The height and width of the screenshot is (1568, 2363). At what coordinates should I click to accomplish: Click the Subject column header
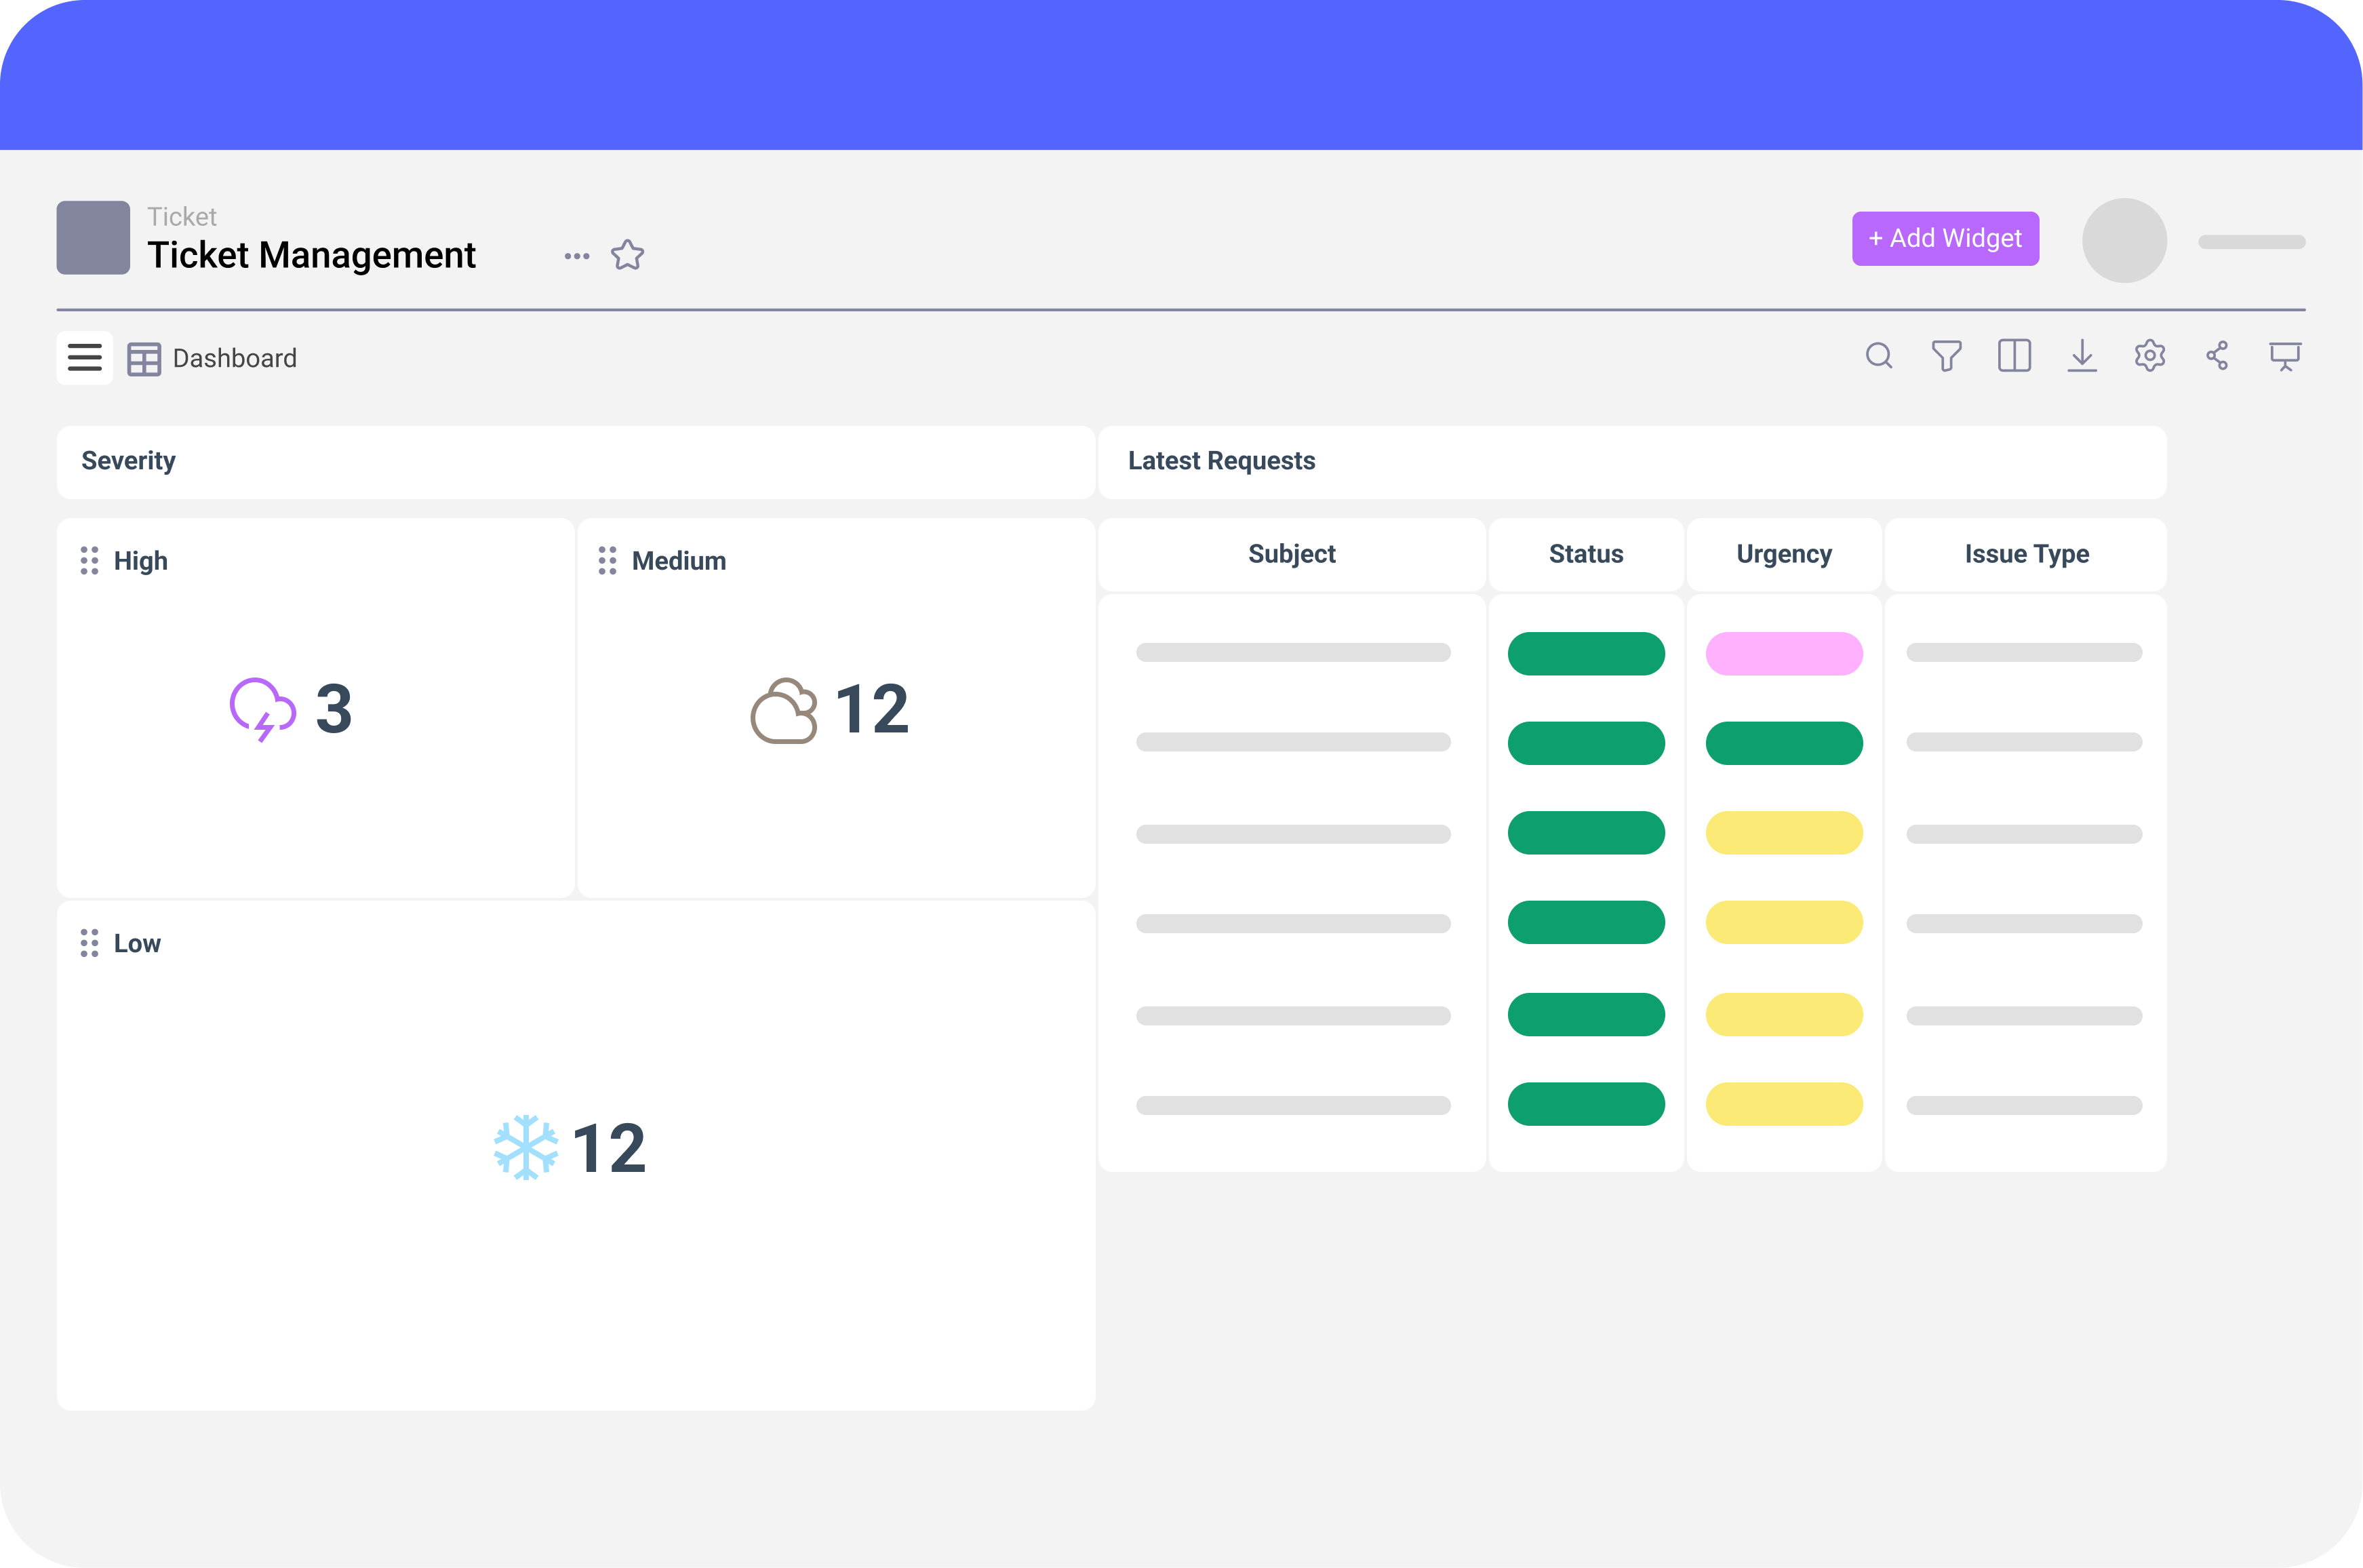click(1292, 554)
